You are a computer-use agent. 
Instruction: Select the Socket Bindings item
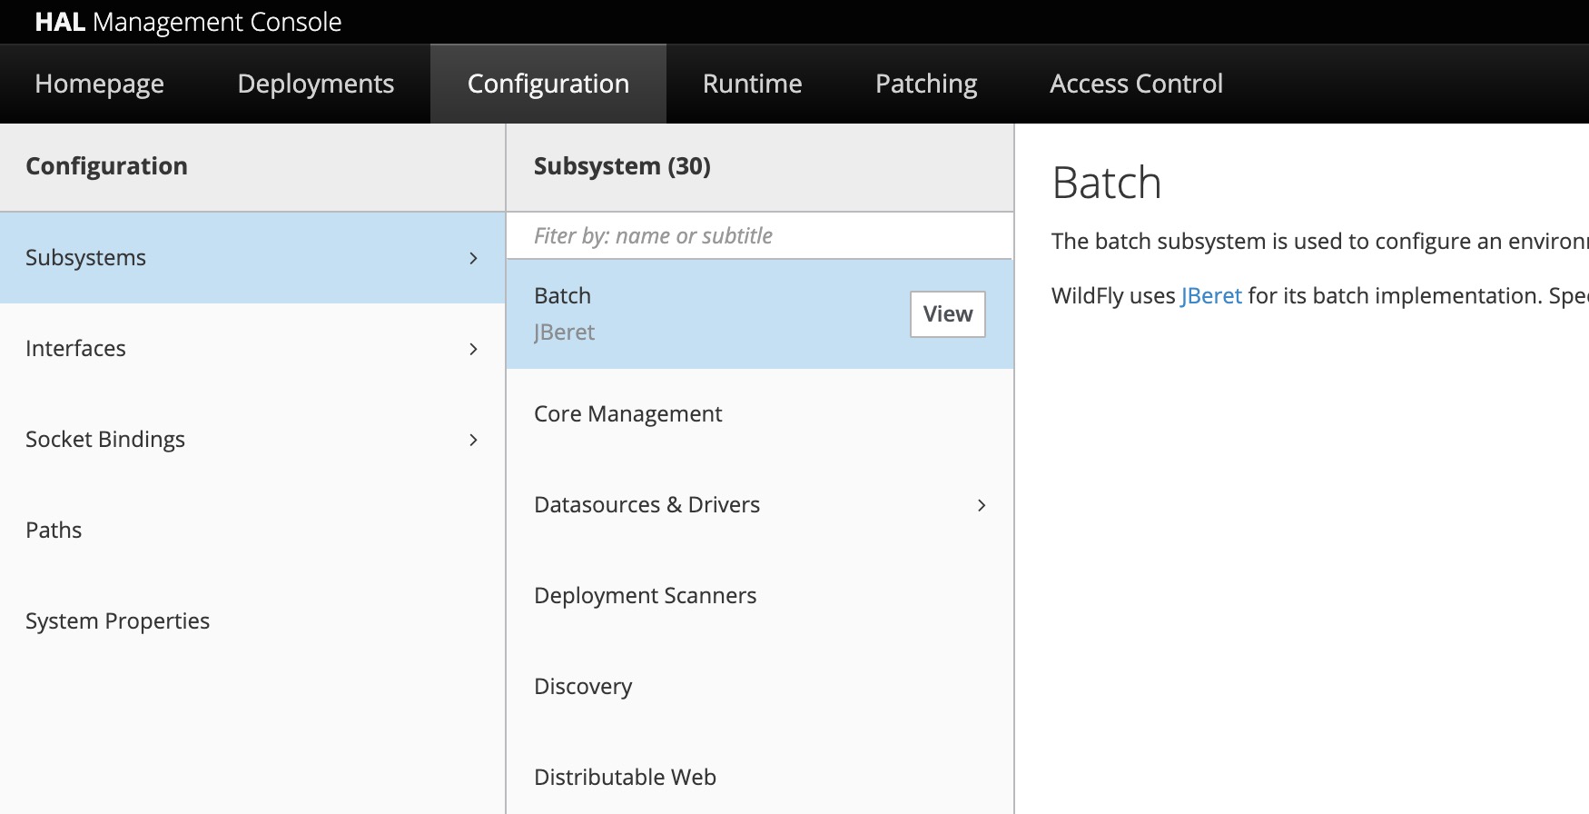point(252,440)
